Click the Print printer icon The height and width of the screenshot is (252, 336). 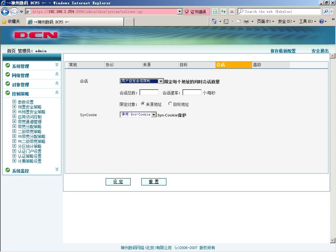(x=246, y=21)
